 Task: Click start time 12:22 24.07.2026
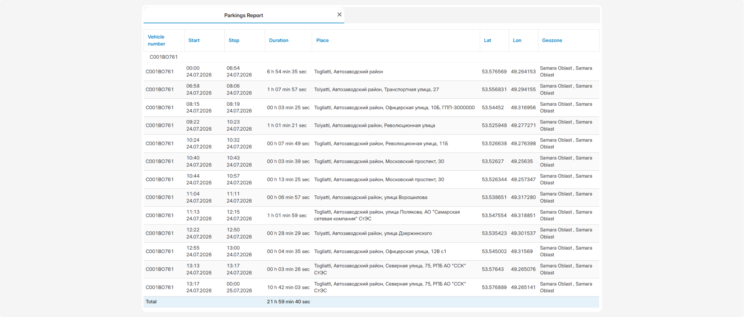pos(199,233)
